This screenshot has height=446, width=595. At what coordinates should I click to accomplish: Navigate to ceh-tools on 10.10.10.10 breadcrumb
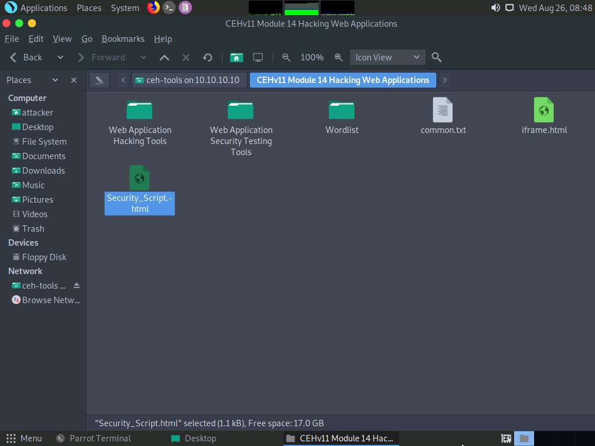point(188,80)
